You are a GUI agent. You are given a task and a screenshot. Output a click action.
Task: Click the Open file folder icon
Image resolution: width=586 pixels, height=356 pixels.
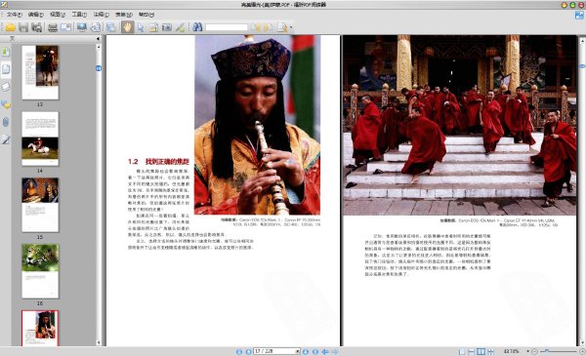coord(10,27)
